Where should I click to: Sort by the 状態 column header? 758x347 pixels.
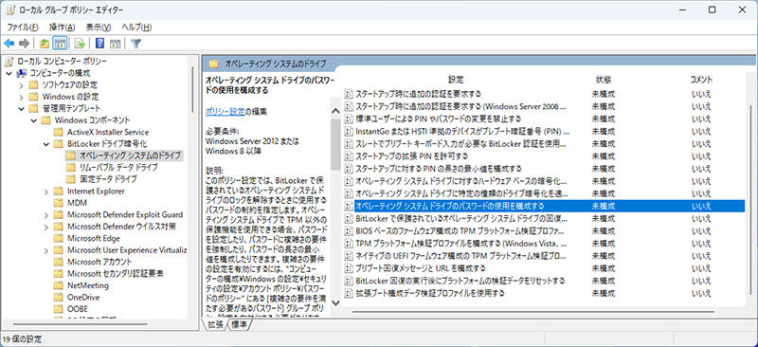click(604, 80)
